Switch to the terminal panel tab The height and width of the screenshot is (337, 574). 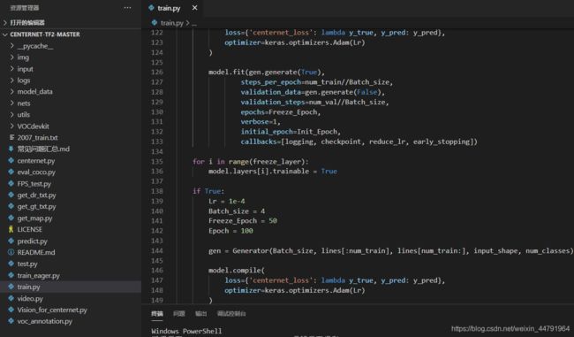click(157, 313)
